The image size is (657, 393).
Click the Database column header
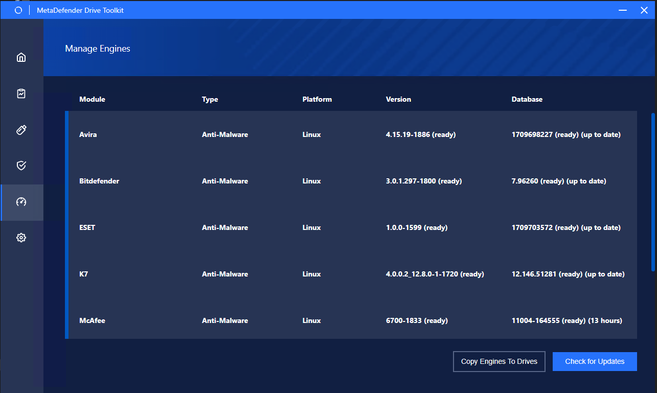tap(527, 99)
